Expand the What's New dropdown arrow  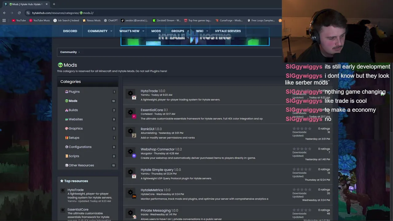point(143,31)
